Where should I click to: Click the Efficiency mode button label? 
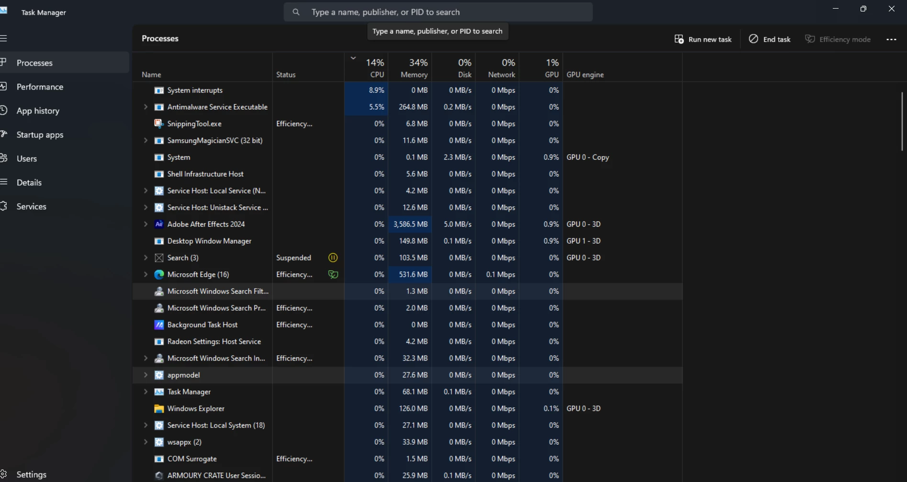pyautogui.click(x=845, y=39)
